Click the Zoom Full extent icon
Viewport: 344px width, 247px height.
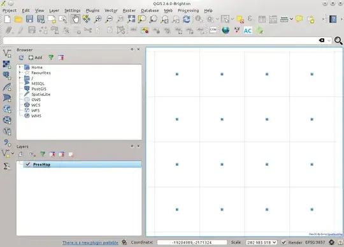click(x=131, y=19)
